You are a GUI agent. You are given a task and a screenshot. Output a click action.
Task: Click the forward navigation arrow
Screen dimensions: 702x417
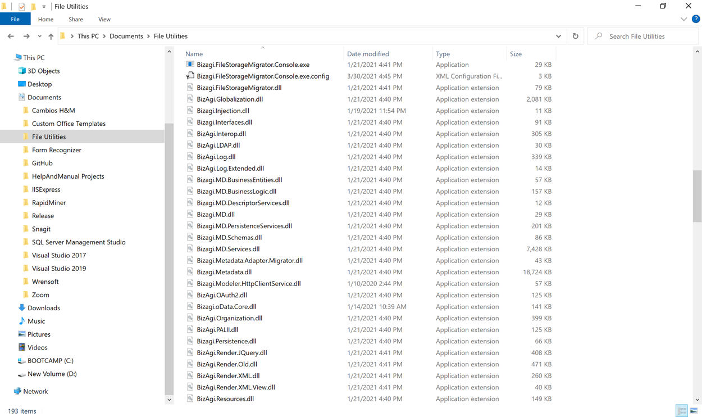pyautogui.click(x=26, y=35)
